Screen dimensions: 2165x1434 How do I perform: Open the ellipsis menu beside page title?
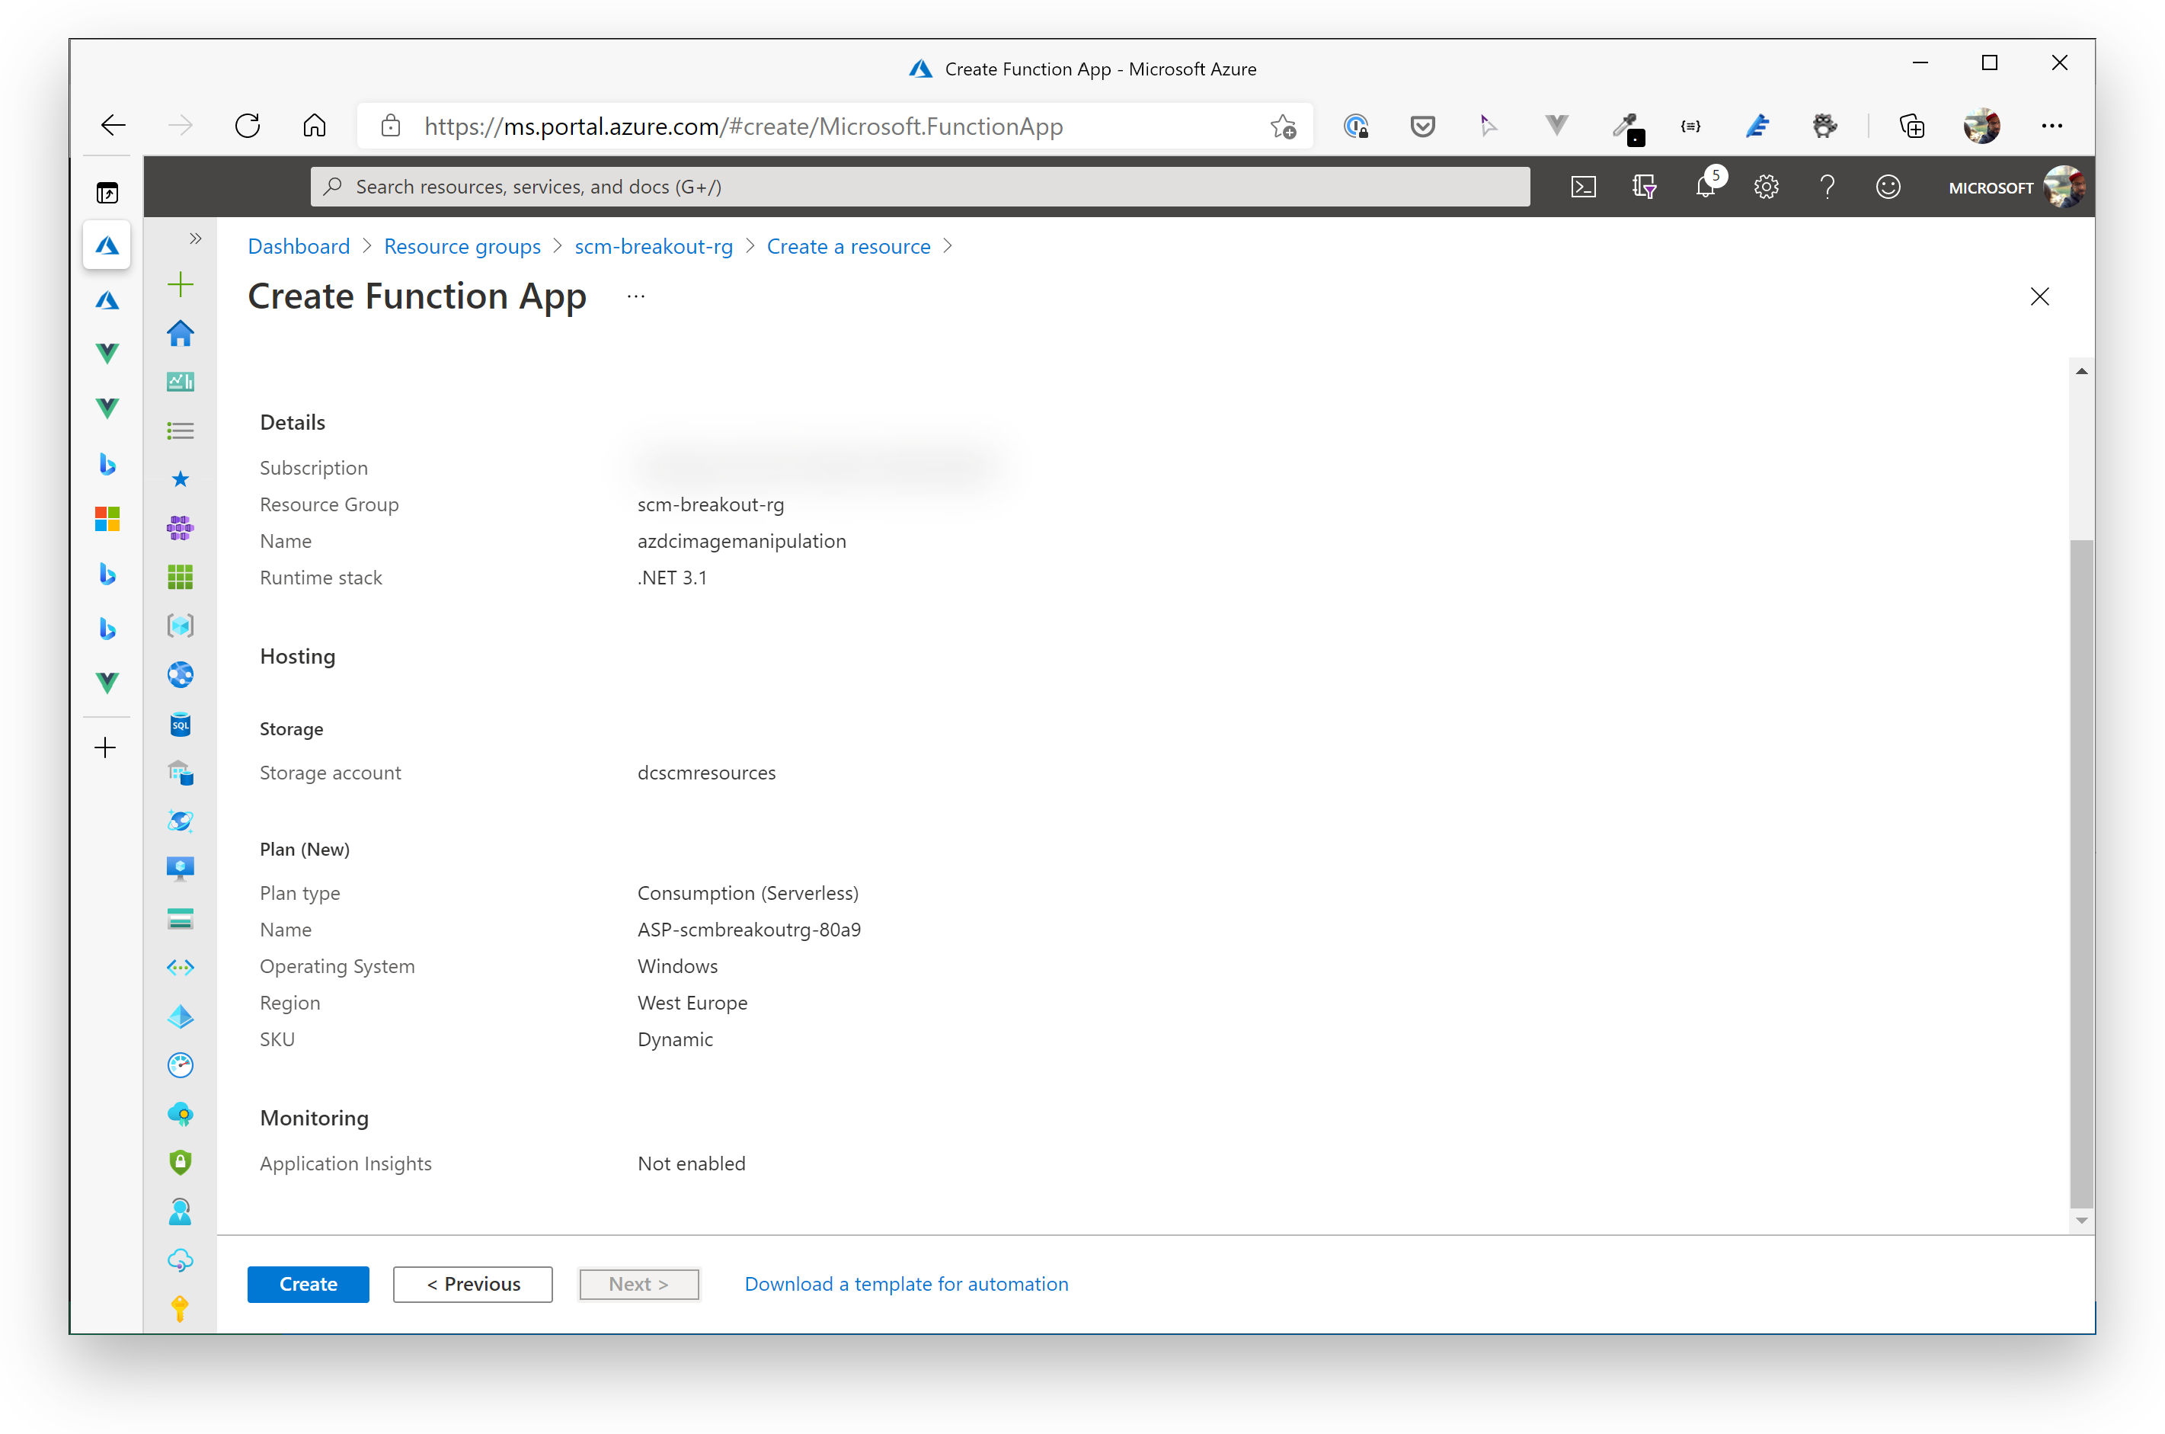click(x=636, y=296)
